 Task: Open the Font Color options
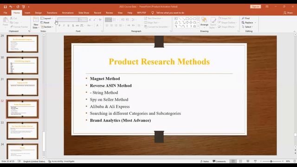98,26
